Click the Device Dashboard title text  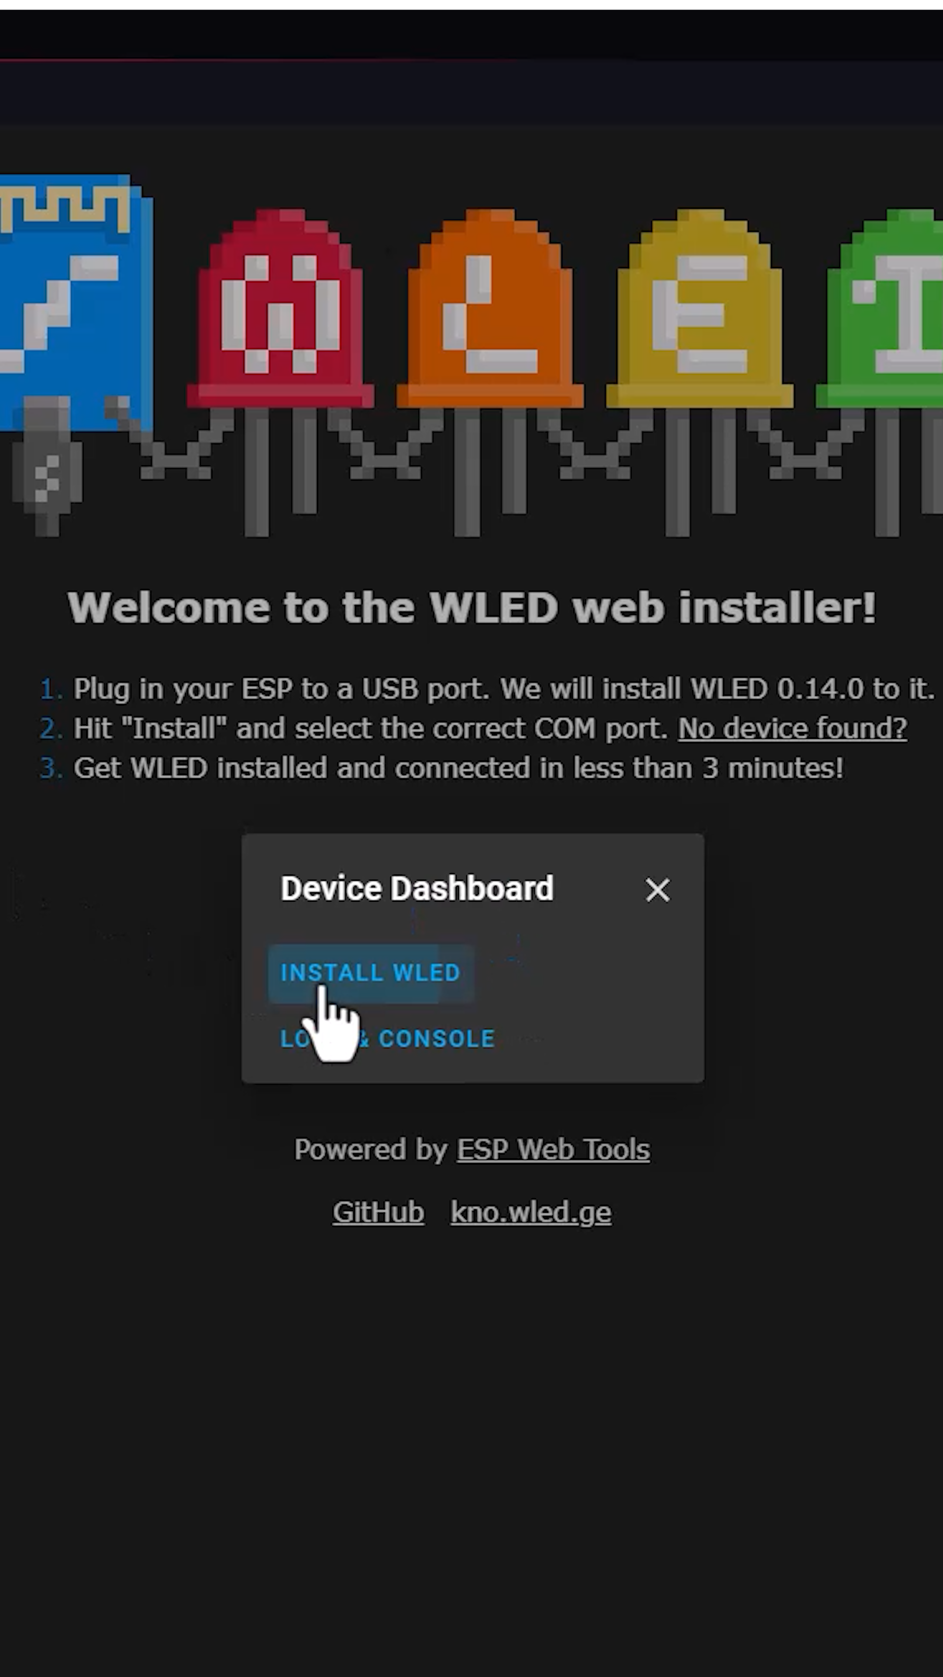[x=417, y=889]
